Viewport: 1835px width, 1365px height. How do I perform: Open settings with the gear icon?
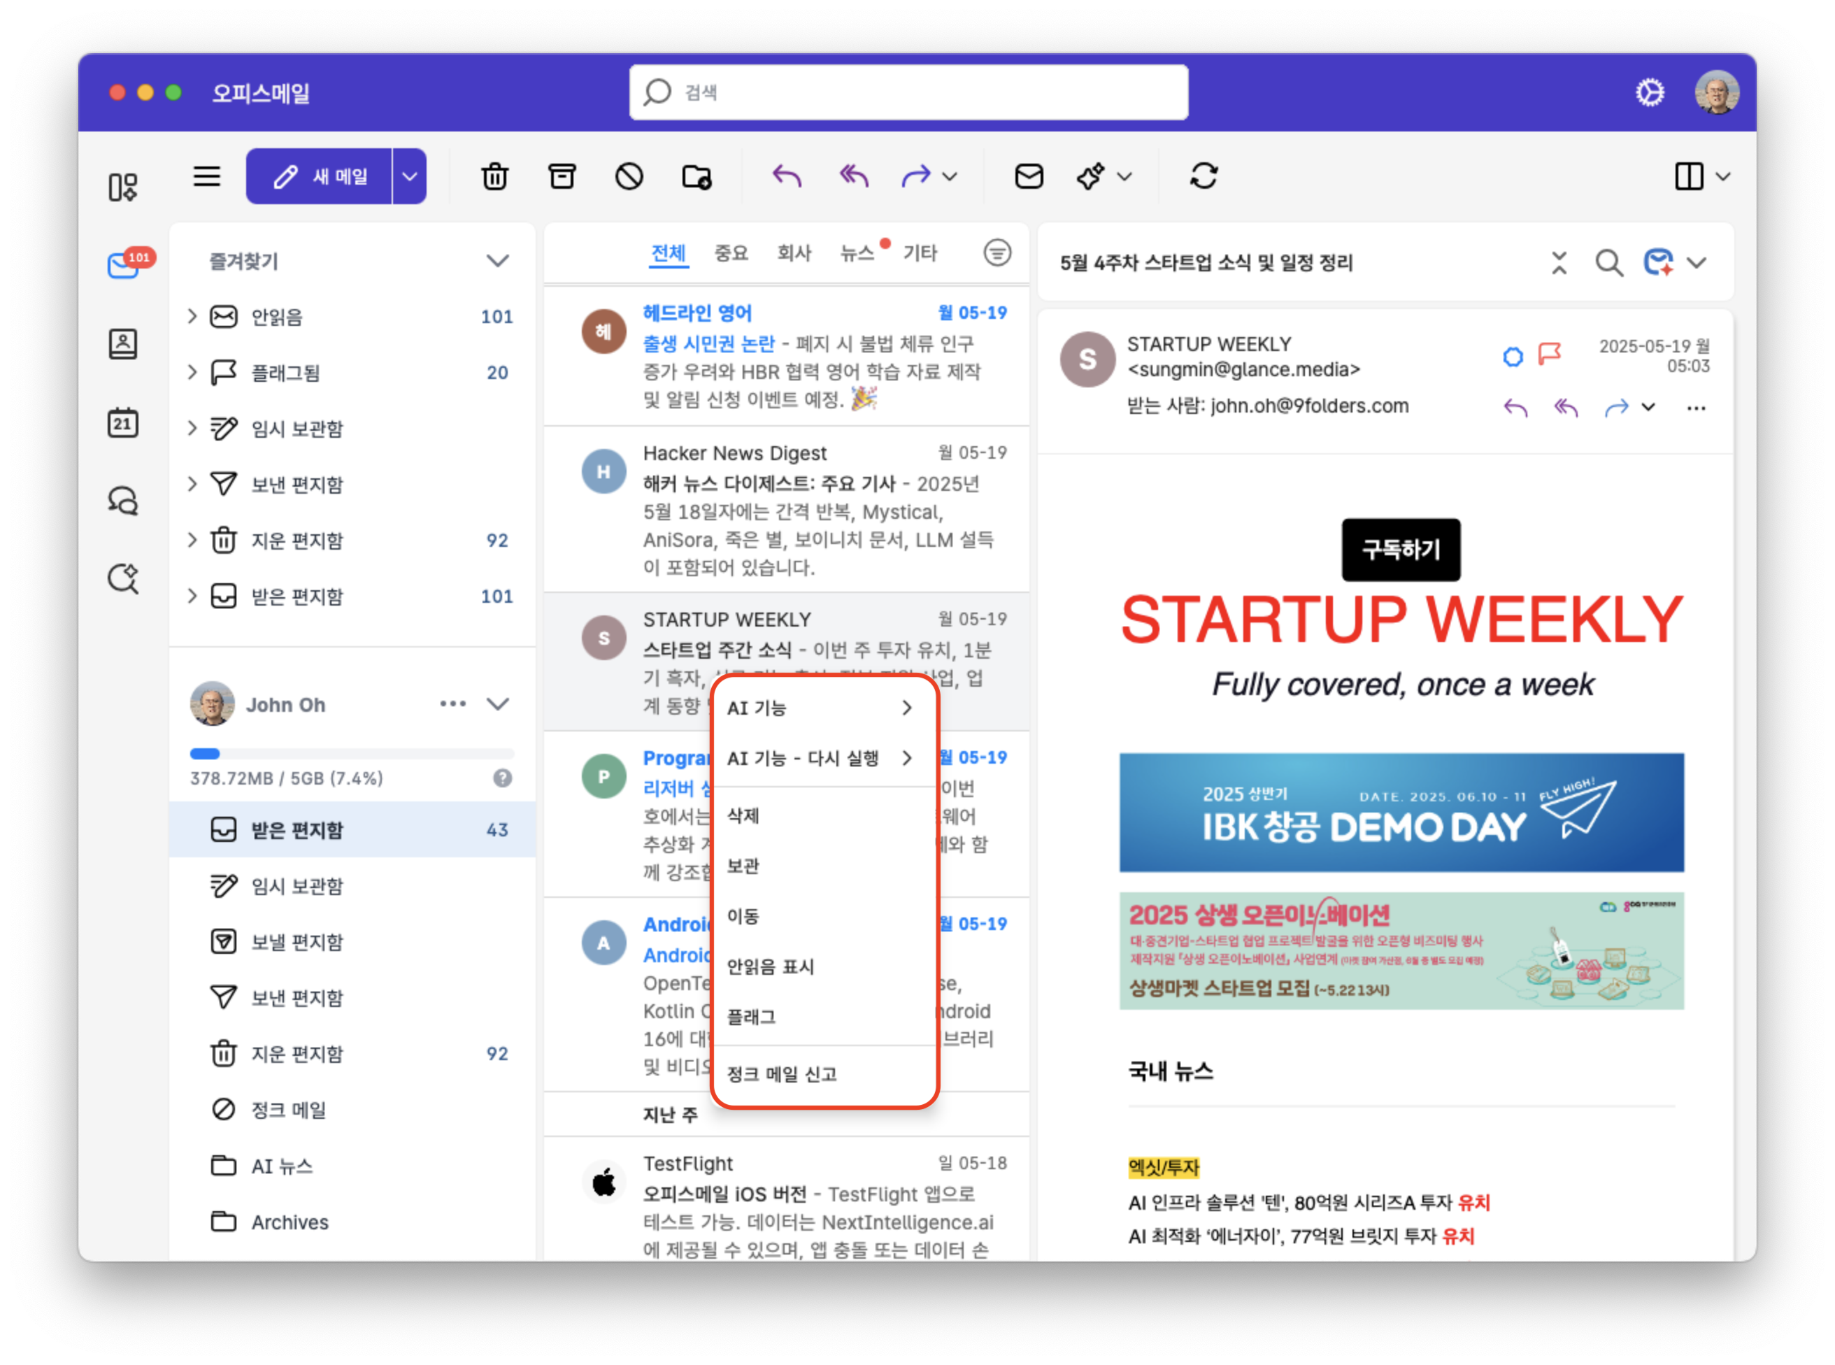pyautogui.click(x=1650, y=92)
